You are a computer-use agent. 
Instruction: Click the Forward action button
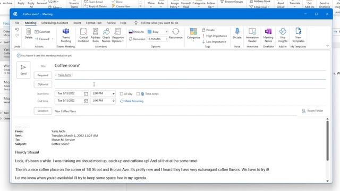pyautogui.click(x=42, y=39)
